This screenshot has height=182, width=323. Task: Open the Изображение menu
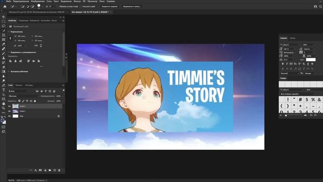[x=38, y=1]
